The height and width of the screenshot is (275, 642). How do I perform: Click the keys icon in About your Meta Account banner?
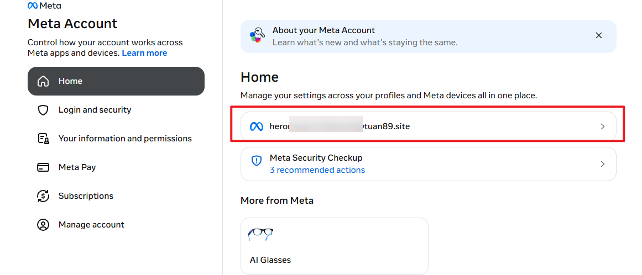[x=258, y=35]
